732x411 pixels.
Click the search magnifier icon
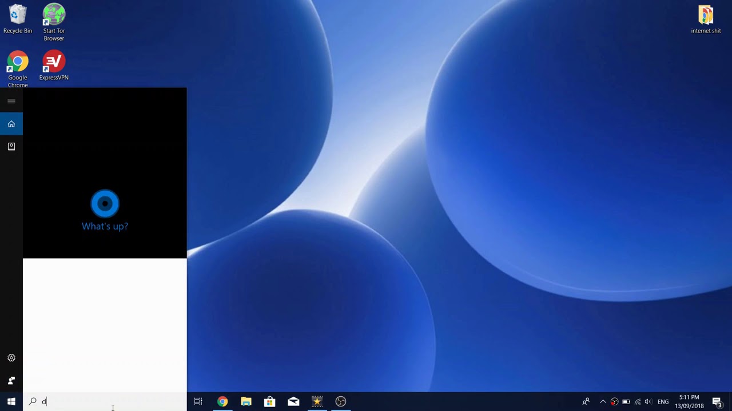coord(33,401)
